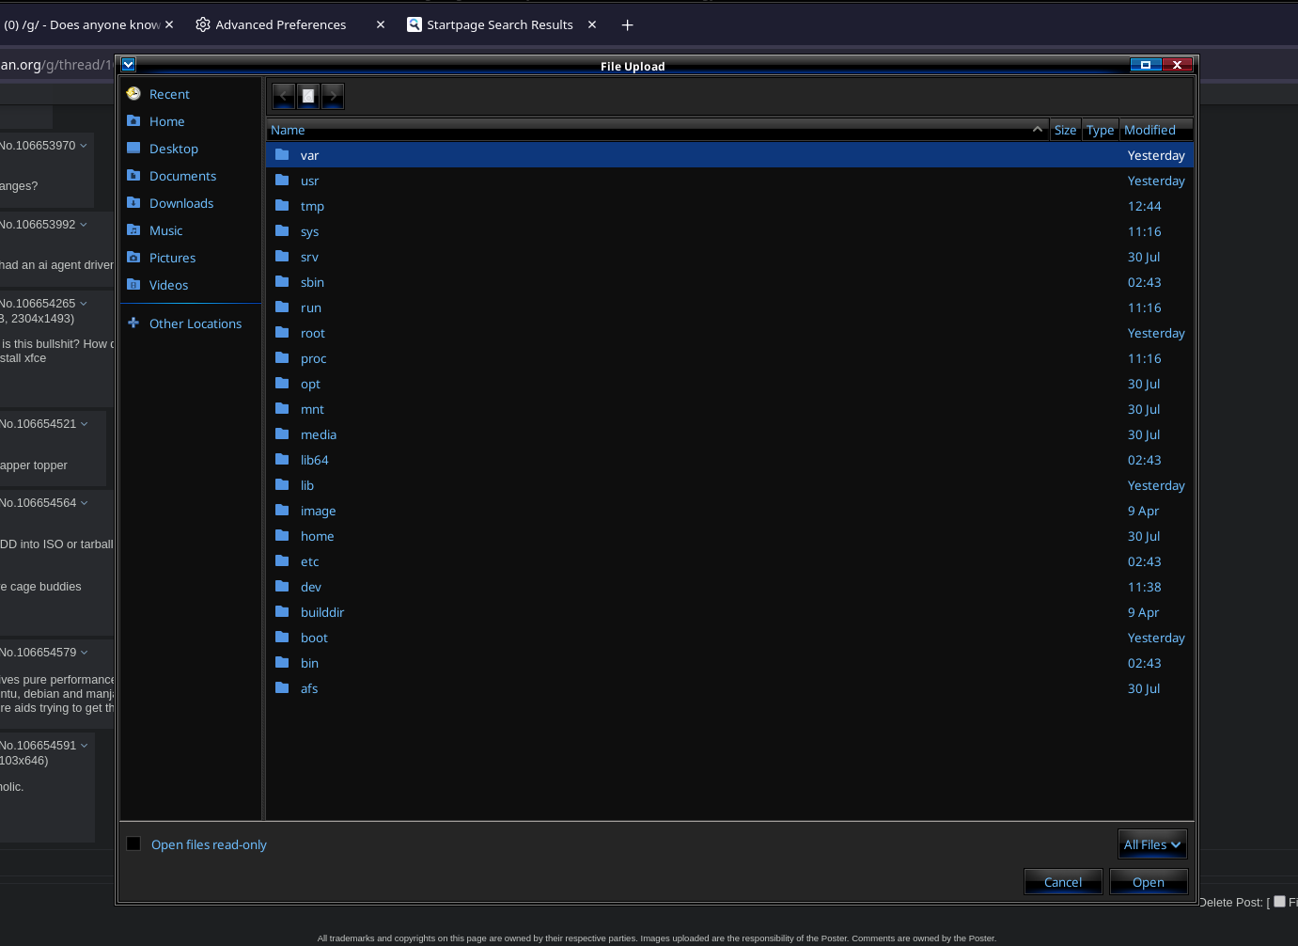Tick the Delete Post checkbox behind dialog

1279,901
